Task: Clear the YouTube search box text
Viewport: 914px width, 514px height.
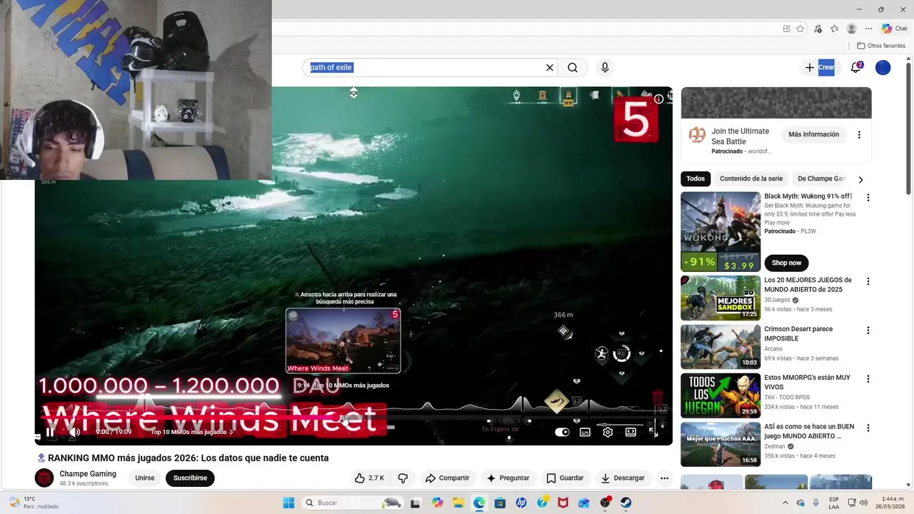Action: [x=550, y=68]
